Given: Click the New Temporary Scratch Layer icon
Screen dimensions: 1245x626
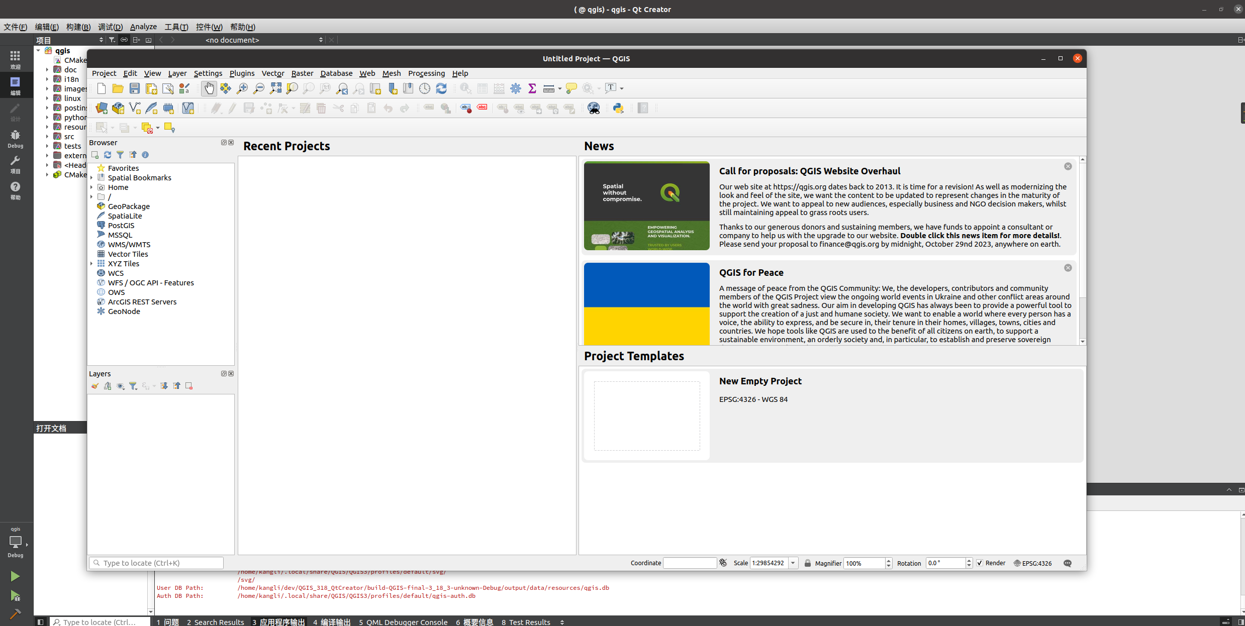Looking at the screenshot, I should [x=168, y=108].
